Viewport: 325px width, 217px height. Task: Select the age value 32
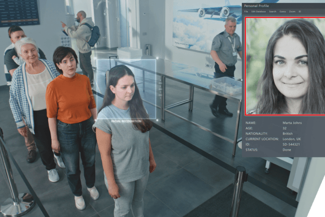point(284,128)
